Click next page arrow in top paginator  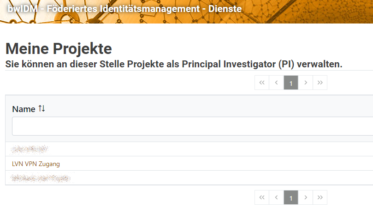tap(305, 83)
